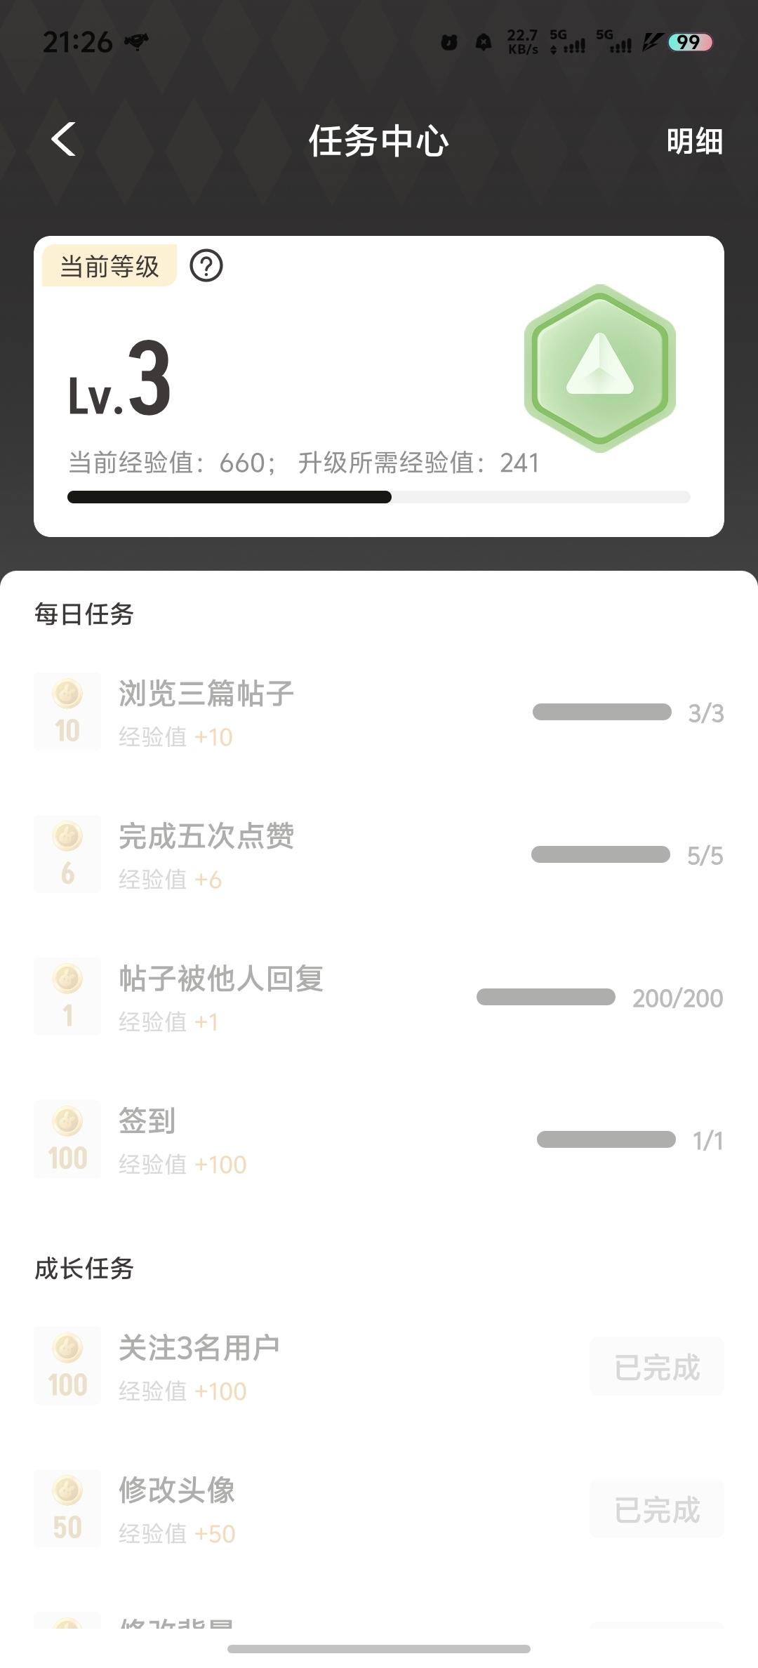Select the 完成五次点赞 task
Viewport: 758px width, 1668px height.
pos(206,836)
